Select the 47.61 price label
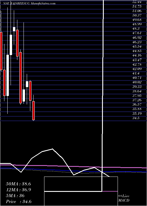 tap(137, 33)
